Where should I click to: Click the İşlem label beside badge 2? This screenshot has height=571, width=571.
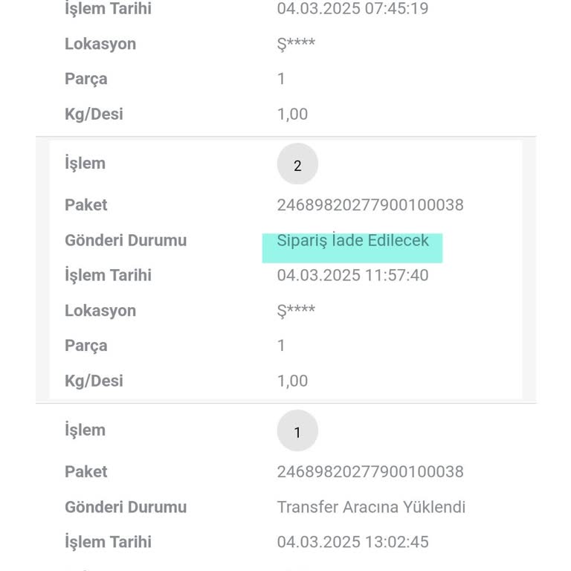click(x=85, y=164)
